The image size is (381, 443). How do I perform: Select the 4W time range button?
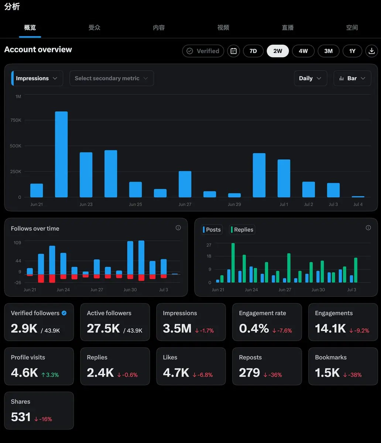click(303, 51)
